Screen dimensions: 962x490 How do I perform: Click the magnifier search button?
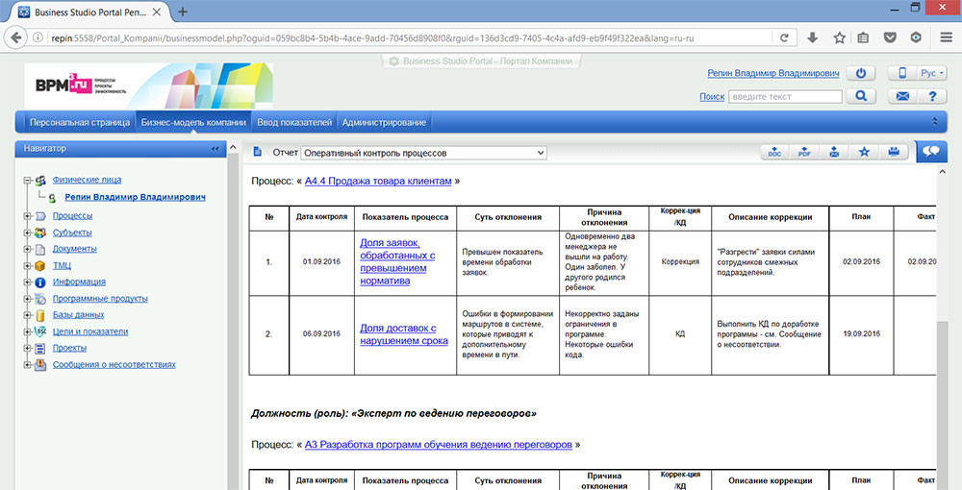coord(862,96)
